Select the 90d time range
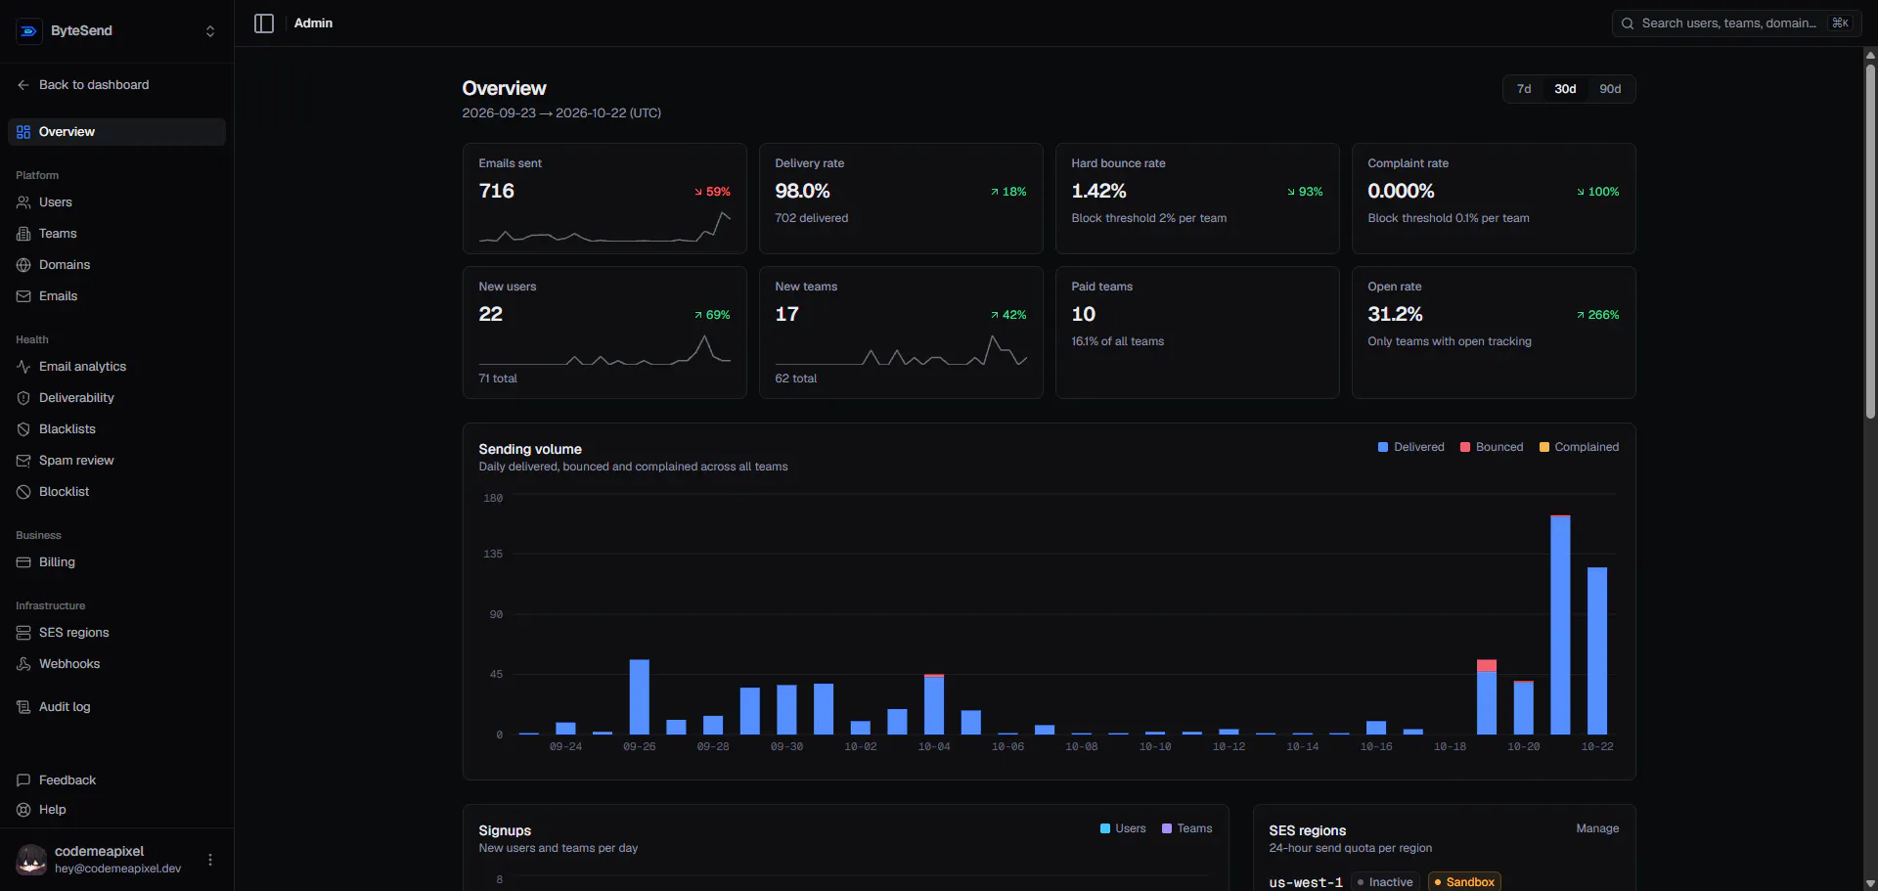Image resolution: width=1878 pixels, height=891 pixels. [x=1610, y=89]
